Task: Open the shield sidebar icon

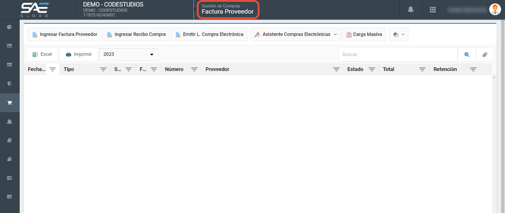Action: 10,84
